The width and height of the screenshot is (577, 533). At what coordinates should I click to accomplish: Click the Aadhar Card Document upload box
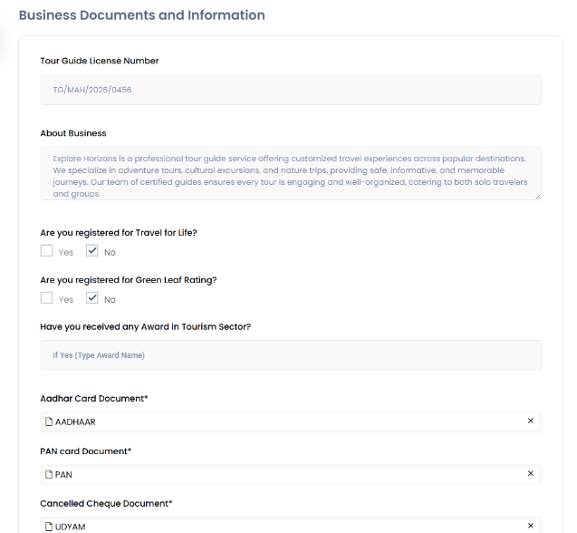click(x=291, y=422)
